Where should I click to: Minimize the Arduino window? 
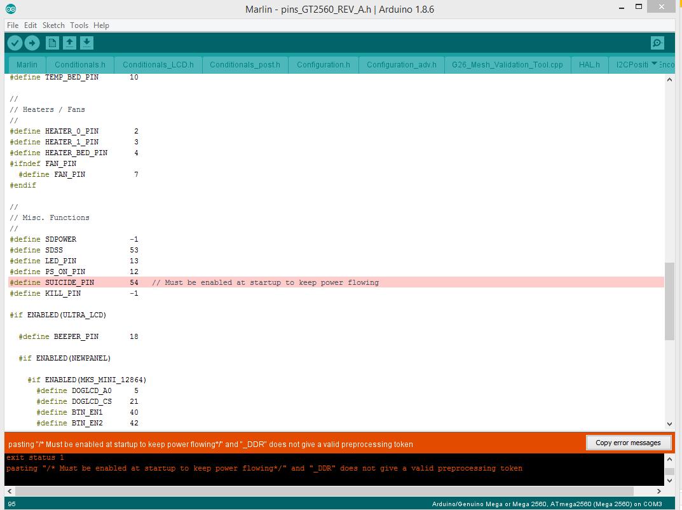coord(622,8)
